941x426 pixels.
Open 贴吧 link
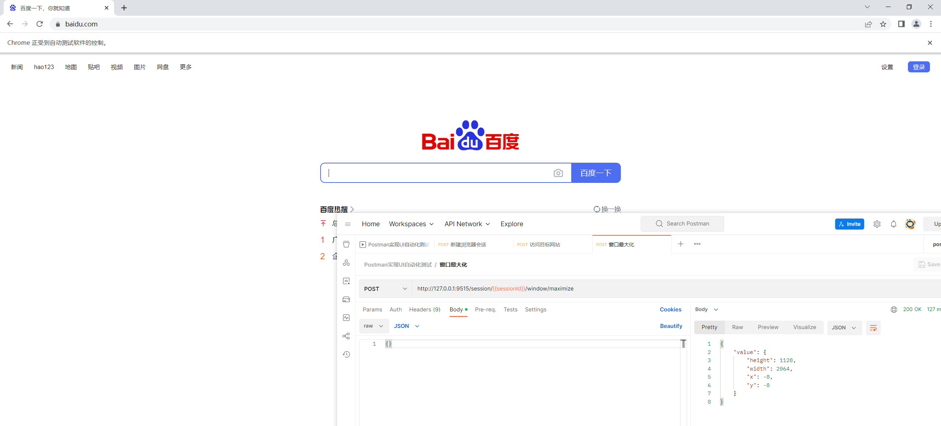coord(94,67)
